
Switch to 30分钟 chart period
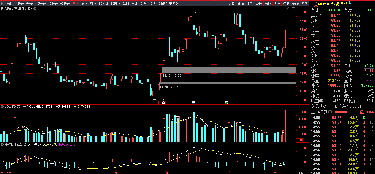point(53,4)
